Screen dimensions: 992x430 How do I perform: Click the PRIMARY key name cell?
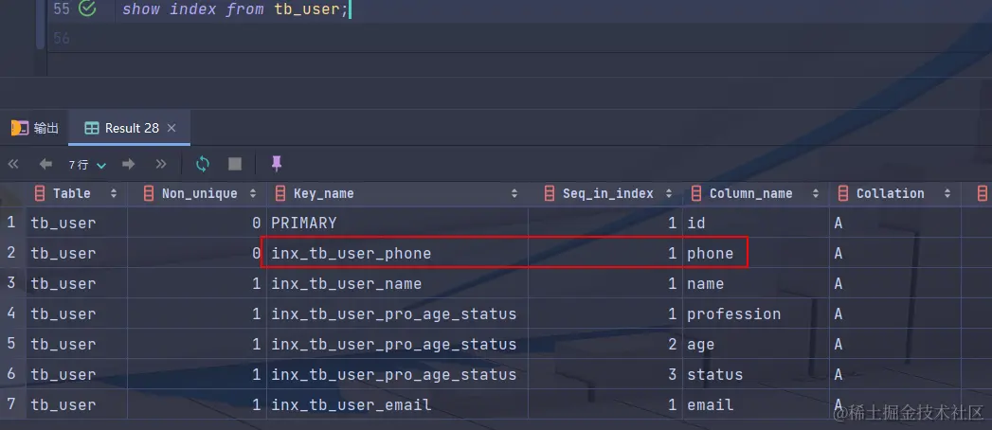397,224
